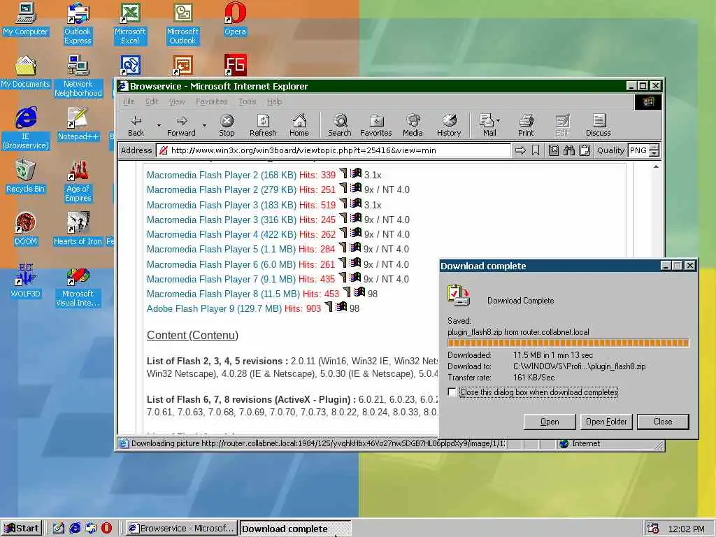Open the Edit menu
716x537 pixels.
pyautogui.click(x=152, y=101)
